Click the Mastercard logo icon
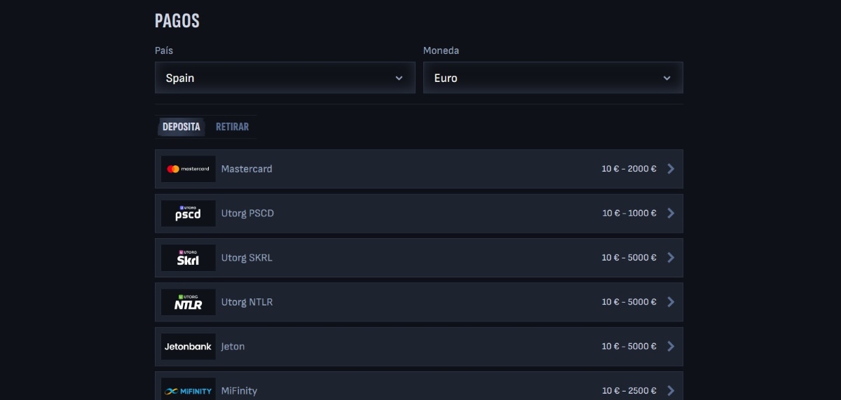This screenshot has width=841, height=400. click(188, 169)
